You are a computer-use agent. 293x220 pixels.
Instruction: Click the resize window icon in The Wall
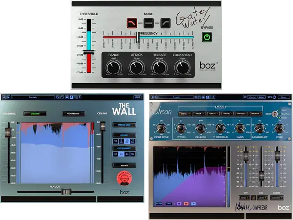[62, 97]
